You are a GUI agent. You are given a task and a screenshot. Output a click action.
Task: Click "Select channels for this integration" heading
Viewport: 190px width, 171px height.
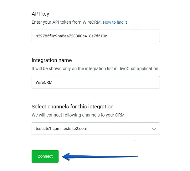tap(72, 107)
